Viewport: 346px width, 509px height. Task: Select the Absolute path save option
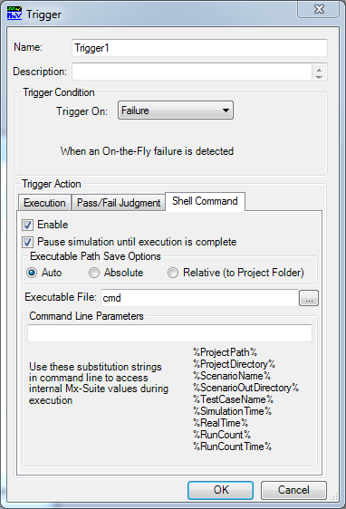pos(94,273)
